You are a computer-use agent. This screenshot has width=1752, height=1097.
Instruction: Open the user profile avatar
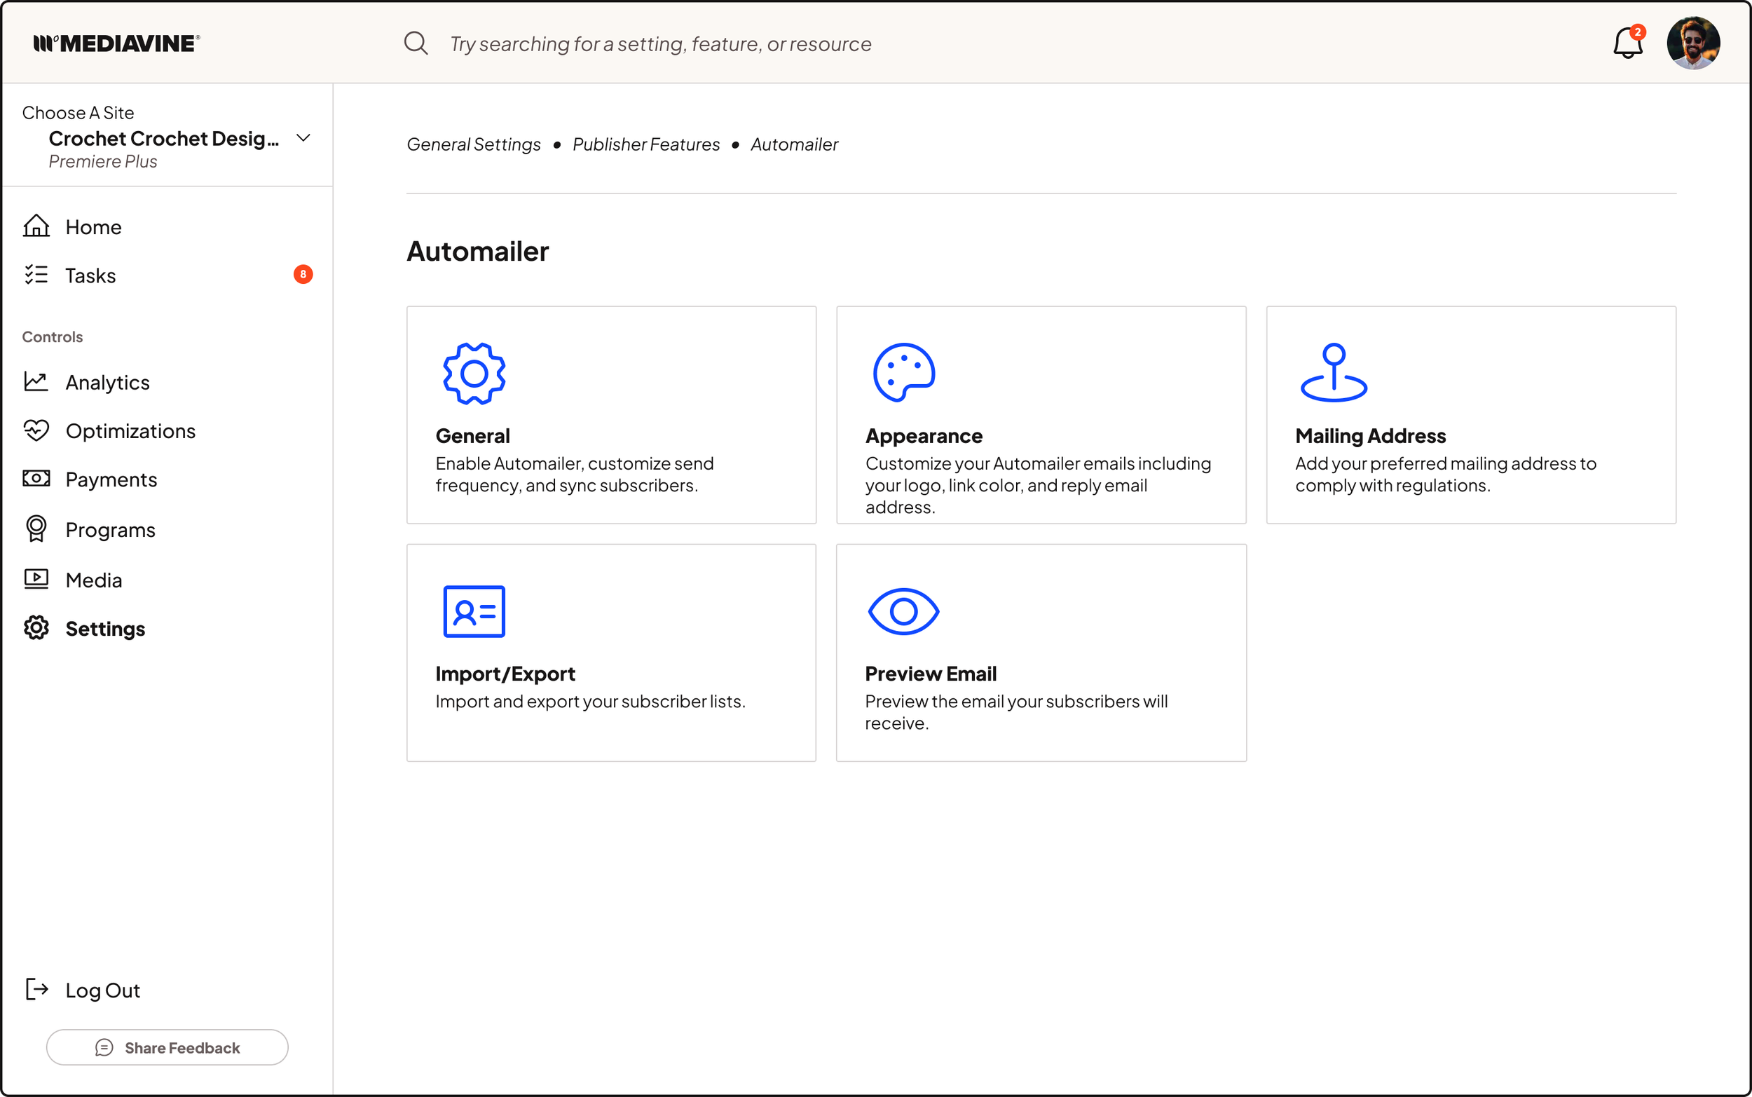click(x=1692, y=43)
